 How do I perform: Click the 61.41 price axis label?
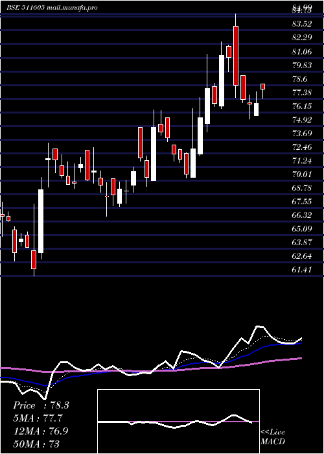click(302, 270)
